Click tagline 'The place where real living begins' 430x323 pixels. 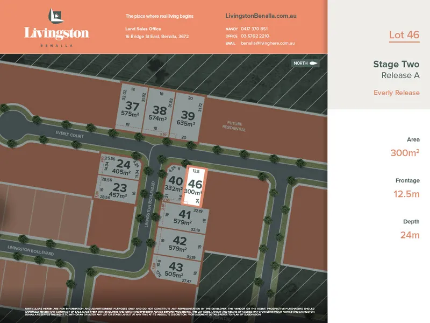pos(159,16)
